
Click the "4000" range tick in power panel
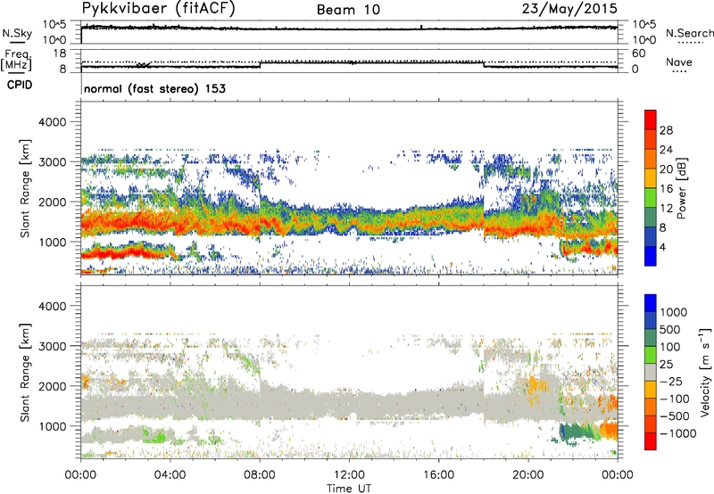(52, 122)
